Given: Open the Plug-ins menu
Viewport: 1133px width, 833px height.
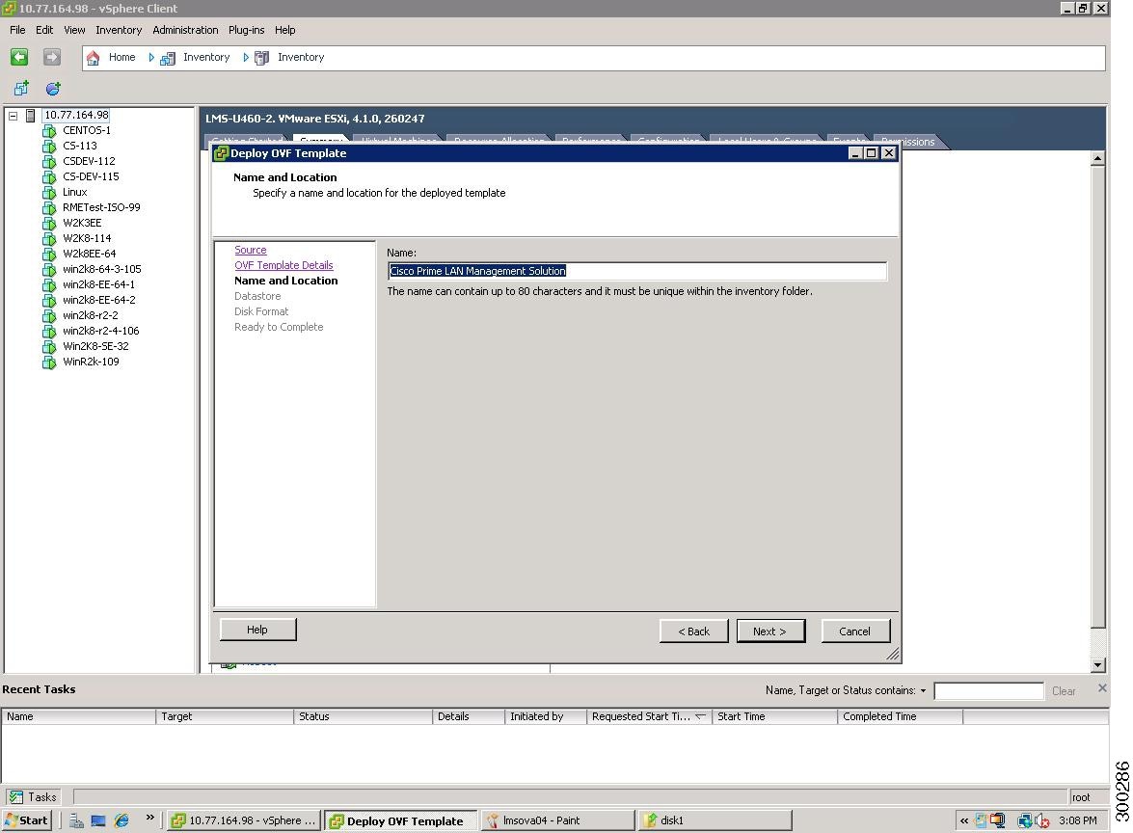Looking at the screenshot, I should (x=247, y=30).
